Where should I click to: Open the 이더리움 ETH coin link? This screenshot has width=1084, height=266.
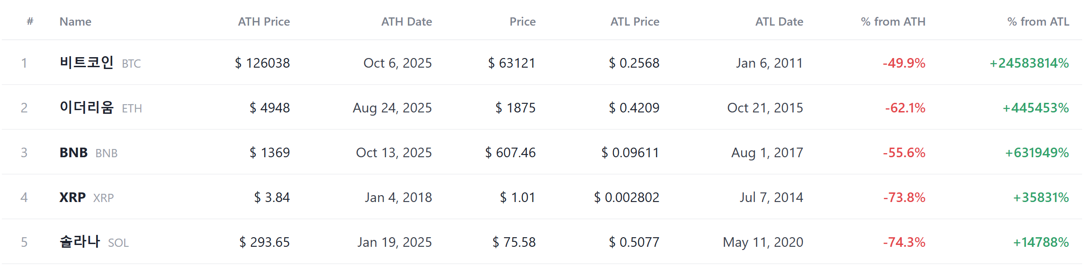[x=101, y=107]
